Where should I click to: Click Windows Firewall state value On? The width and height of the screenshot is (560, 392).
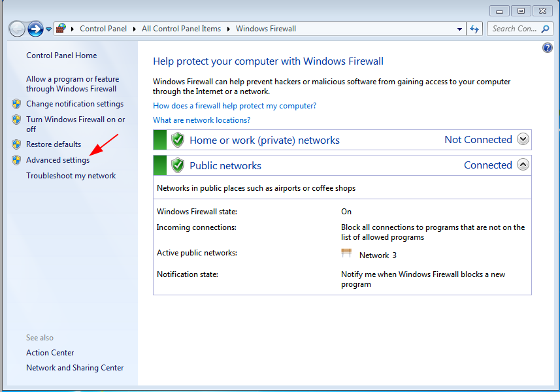click(346, 212)
